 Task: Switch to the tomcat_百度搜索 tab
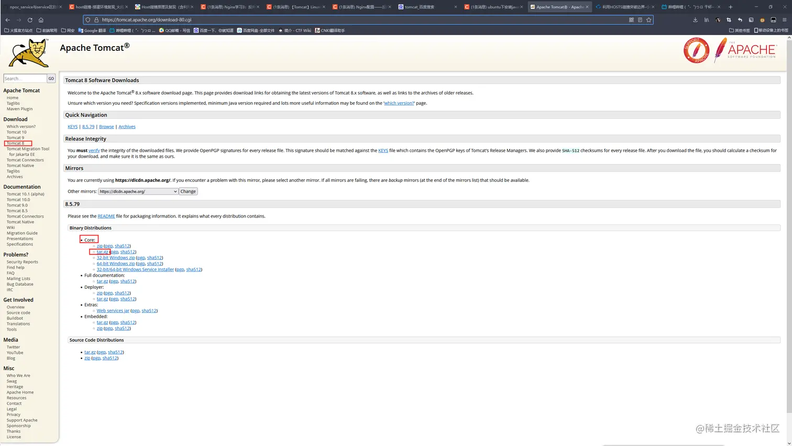(427, 7)
